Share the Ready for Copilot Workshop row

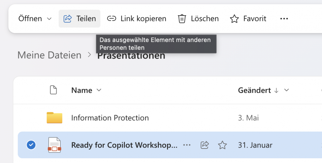point(205,145)
